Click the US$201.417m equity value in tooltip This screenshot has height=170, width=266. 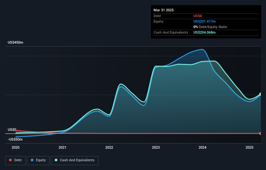tap(204, 21)
